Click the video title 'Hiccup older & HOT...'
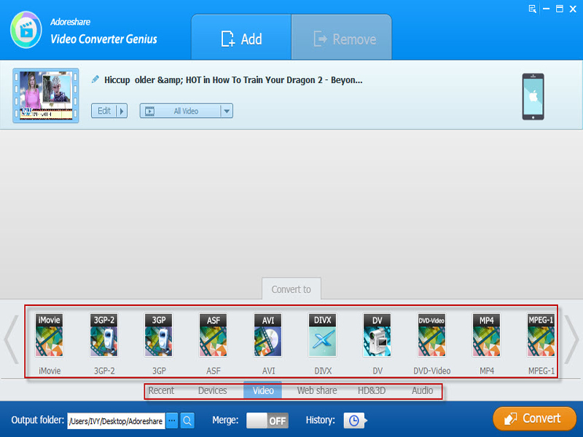583x437 pixels. (x=233, y=80)
